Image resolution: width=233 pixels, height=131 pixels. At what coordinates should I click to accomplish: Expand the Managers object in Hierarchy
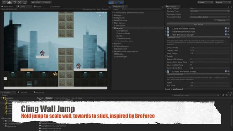(x=113, y=15)
